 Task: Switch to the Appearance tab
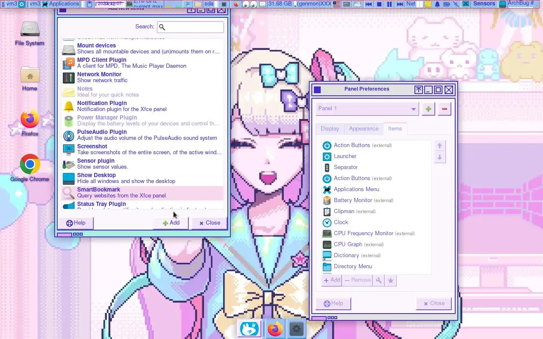364,129
